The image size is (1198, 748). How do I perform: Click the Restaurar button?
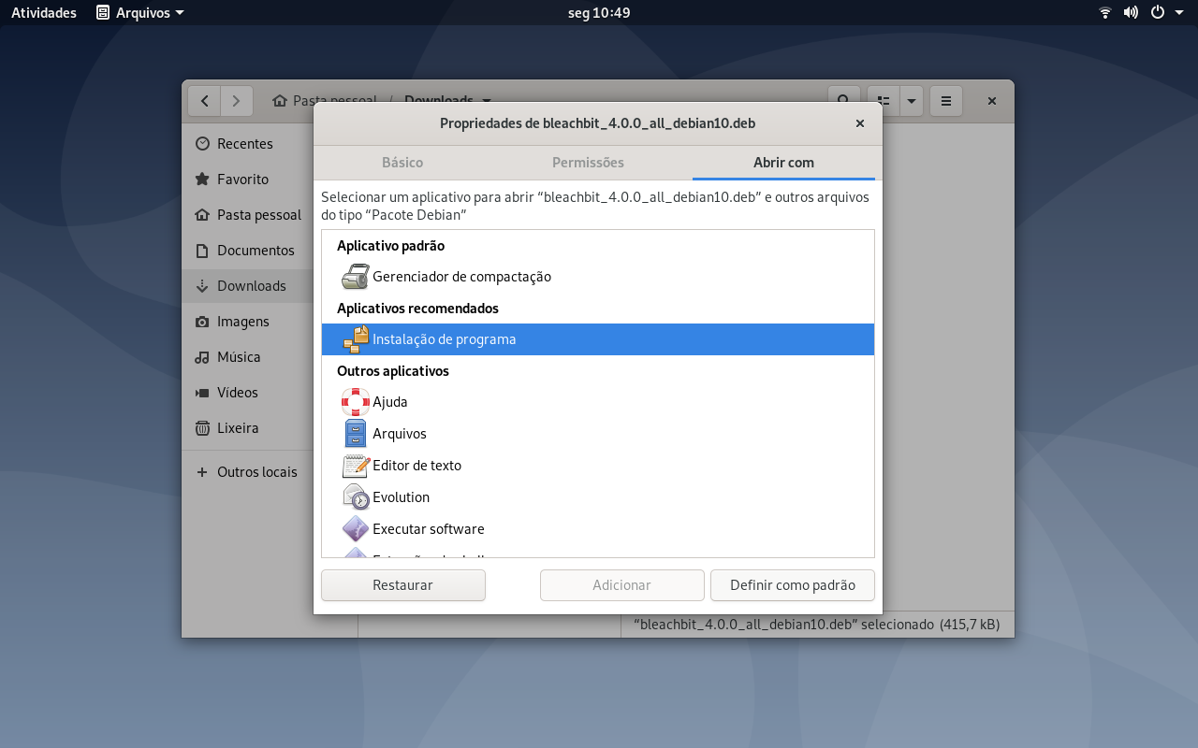pos(403,585)
